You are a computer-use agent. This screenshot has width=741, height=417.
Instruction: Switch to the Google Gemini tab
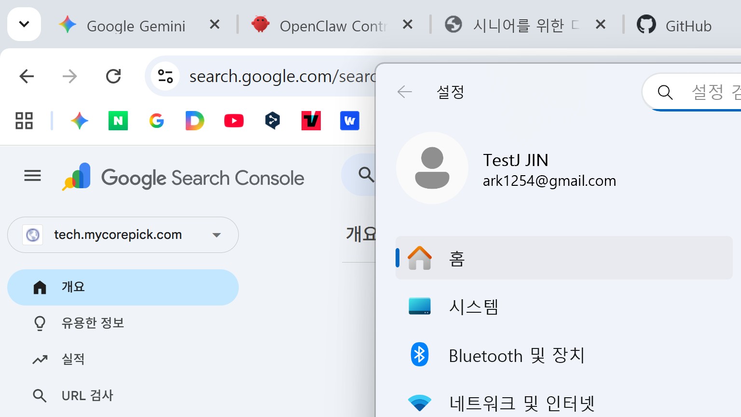(135, 26)
